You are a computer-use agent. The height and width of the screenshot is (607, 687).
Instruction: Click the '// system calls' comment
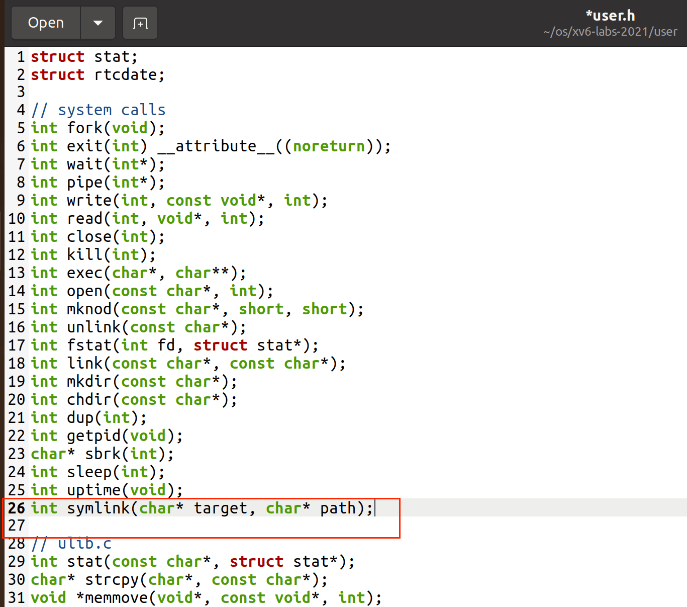click(x=99, y=110)
